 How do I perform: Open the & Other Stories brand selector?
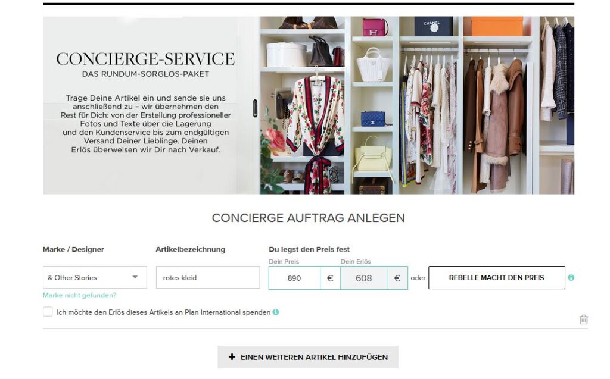point(95,277)
